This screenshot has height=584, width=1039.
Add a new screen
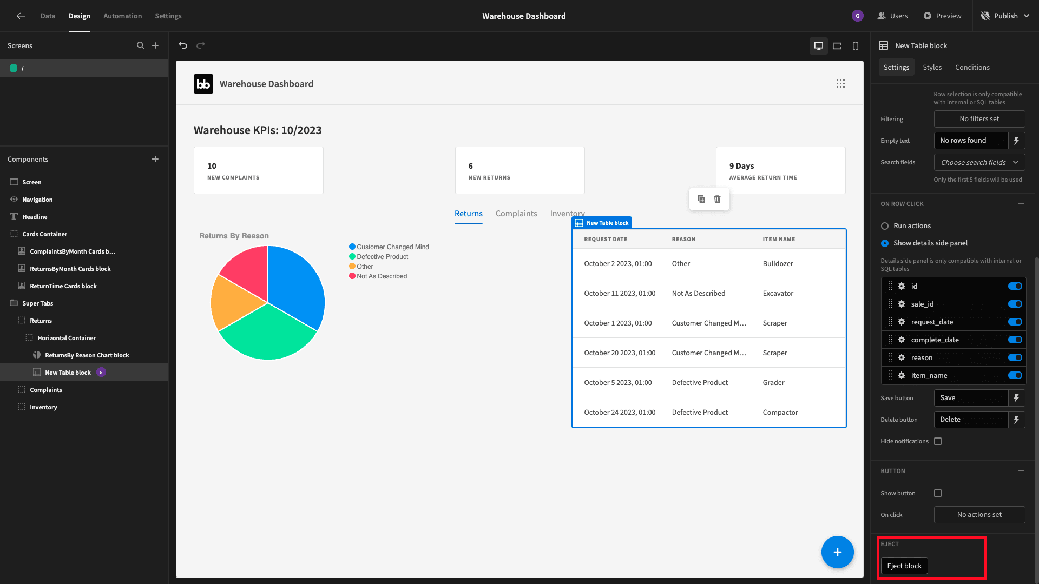[x=155, y=45]
